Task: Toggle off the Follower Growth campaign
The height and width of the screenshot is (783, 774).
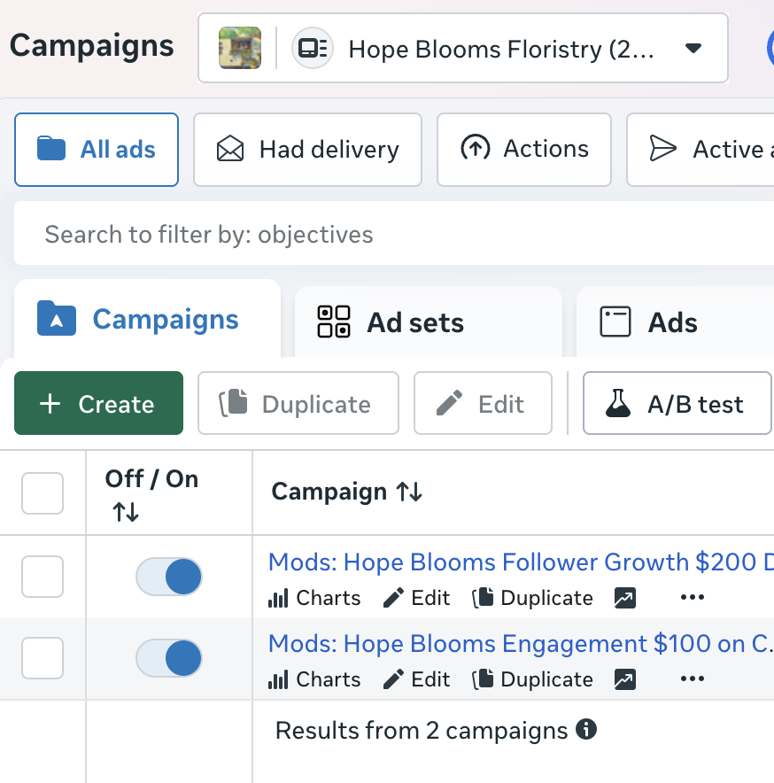Action: pyautogui.click(x=169, y=577)
